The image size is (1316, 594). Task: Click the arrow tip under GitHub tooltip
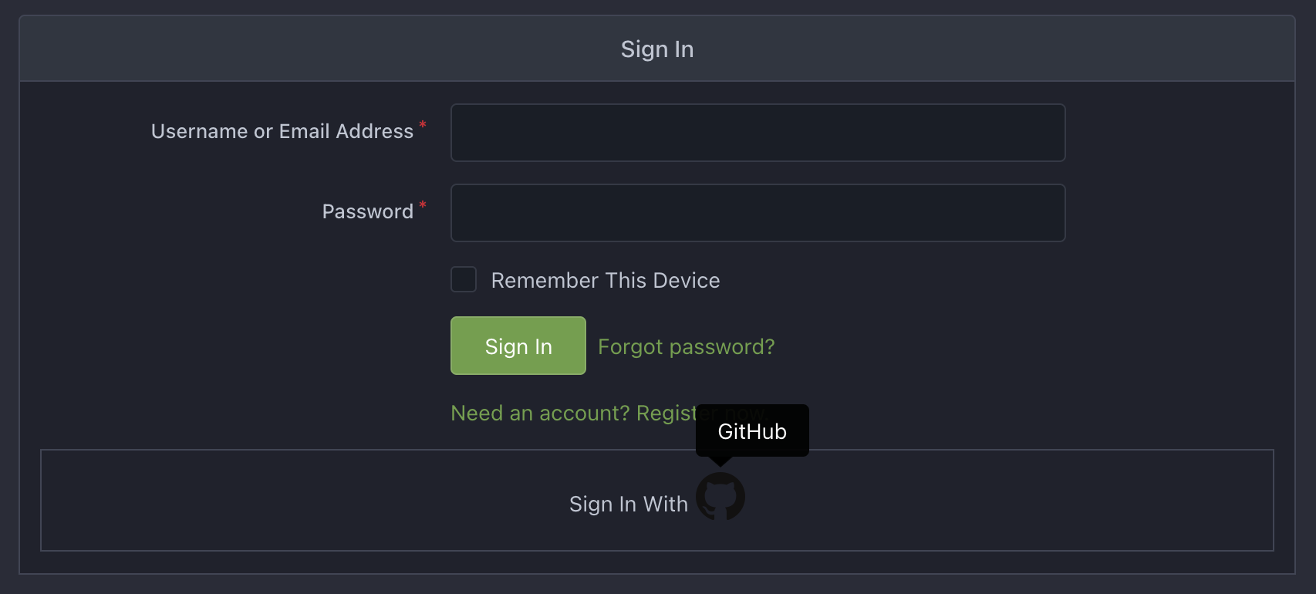(x=720, y=462)
